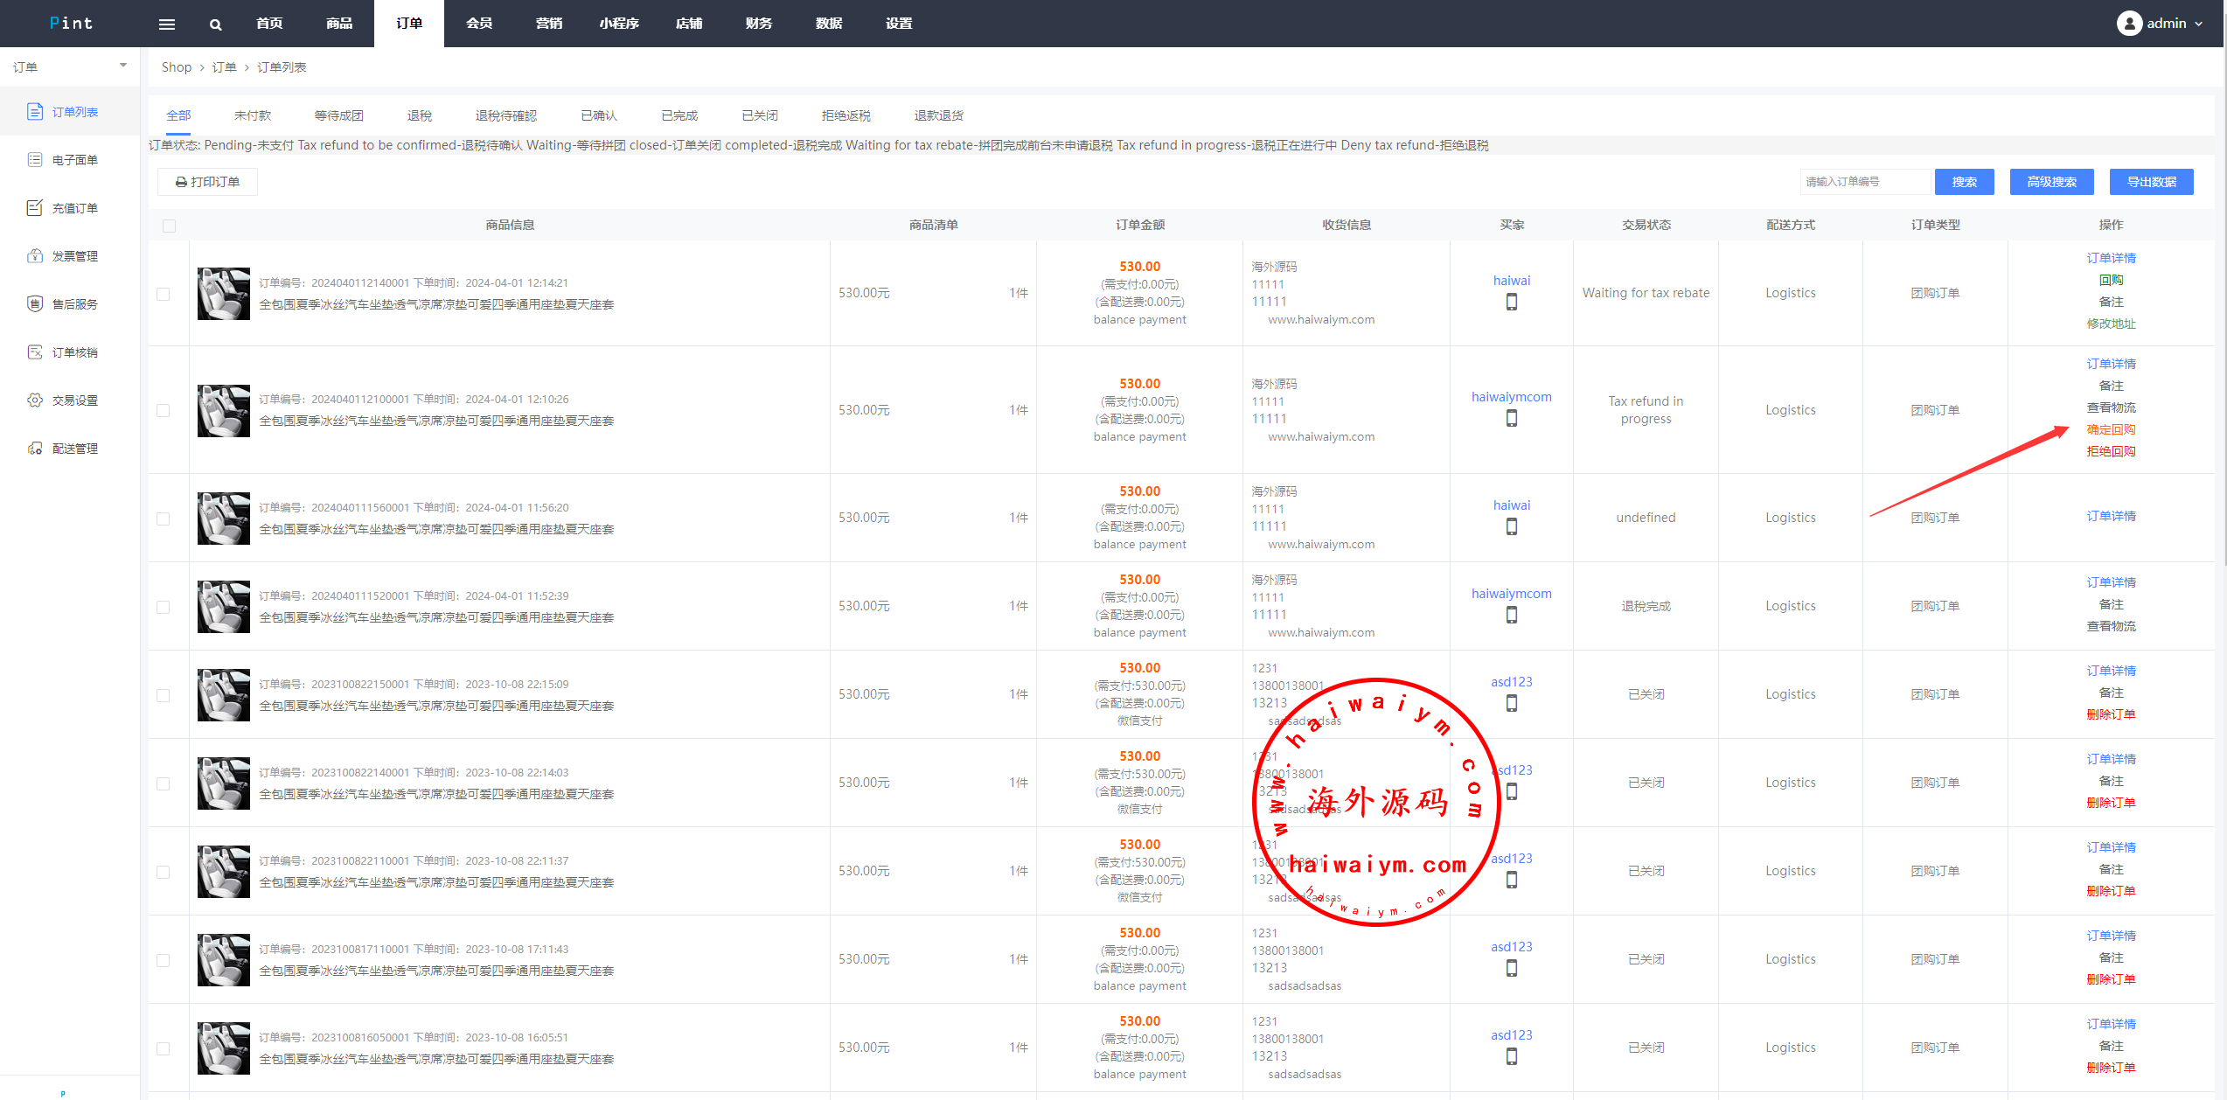The width and height of the screenshot is (2227, 1100).
Task: Toggle the select-all checkbox in table header
Action: (x=169, y=226)
